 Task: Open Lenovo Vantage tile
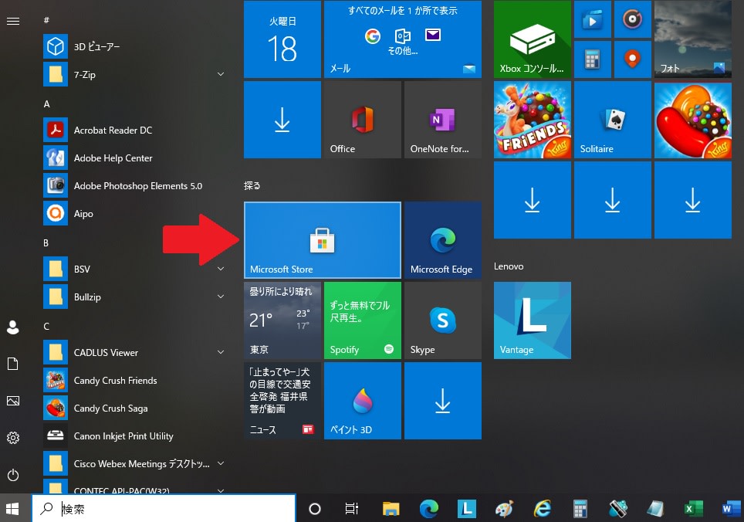point(533,320)
